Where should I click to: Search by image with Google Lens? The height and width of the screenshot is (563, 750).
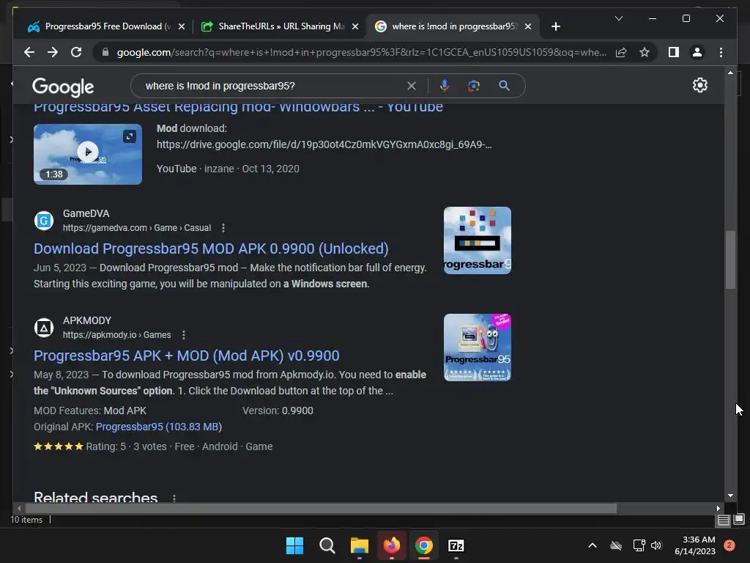click(x=474, y=86)
